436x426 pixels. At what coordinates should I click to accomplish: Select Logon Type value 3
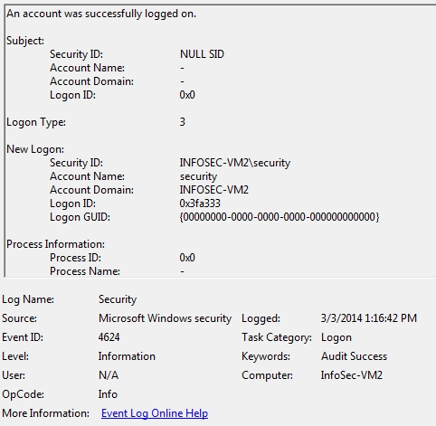(x=183, y=122)
